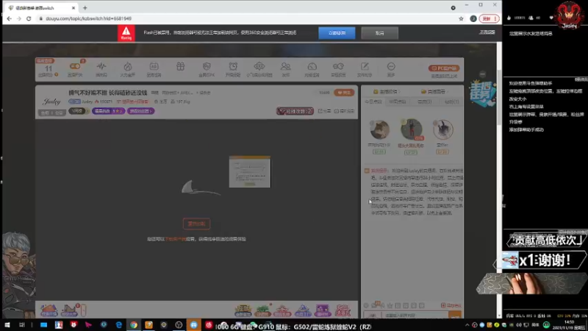The image size is (588, 331).
Task: Open the middle avatar with red name
Action: [x=411, y=129]
